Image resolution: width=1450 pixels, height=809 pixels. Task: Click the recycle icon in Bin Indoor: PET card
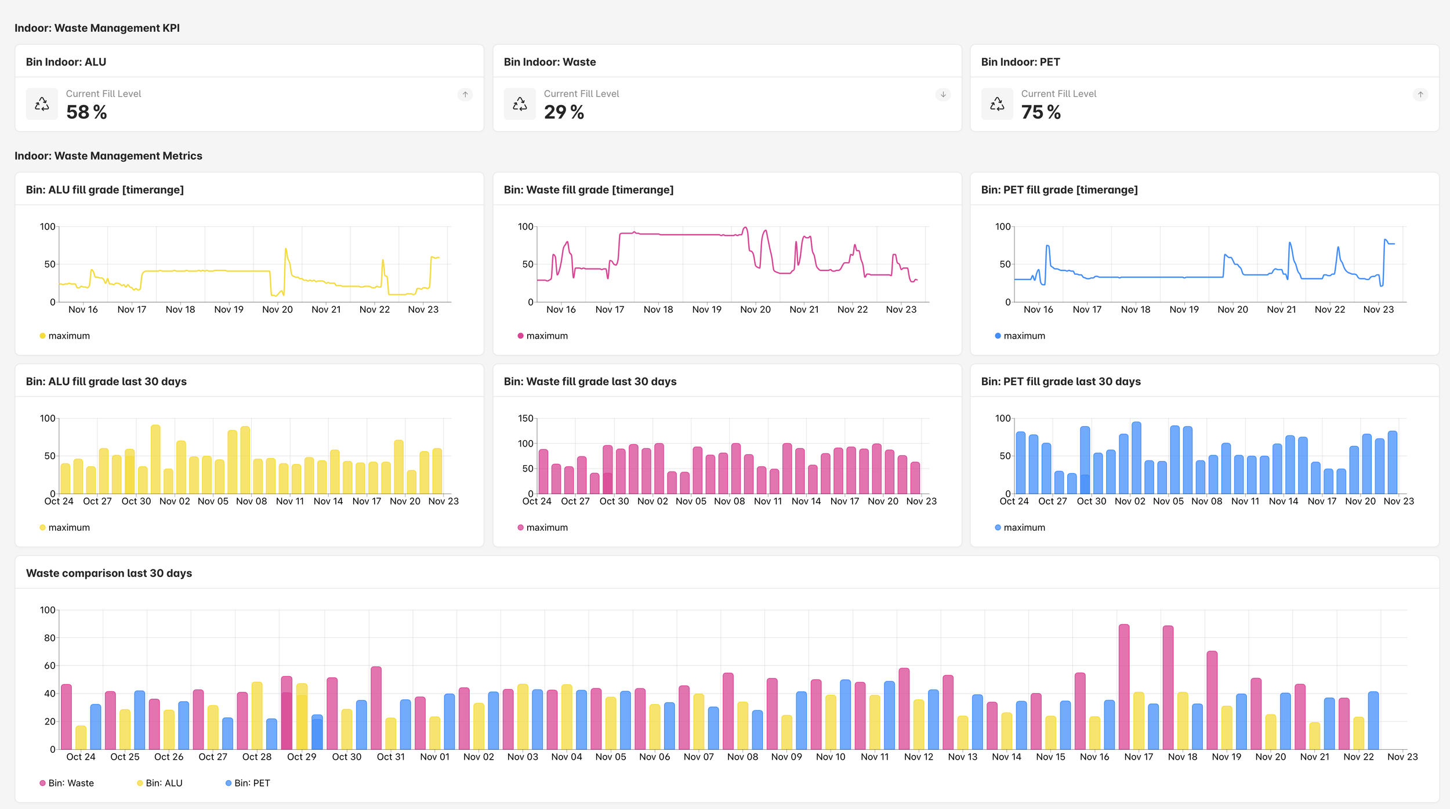point(997,104)
